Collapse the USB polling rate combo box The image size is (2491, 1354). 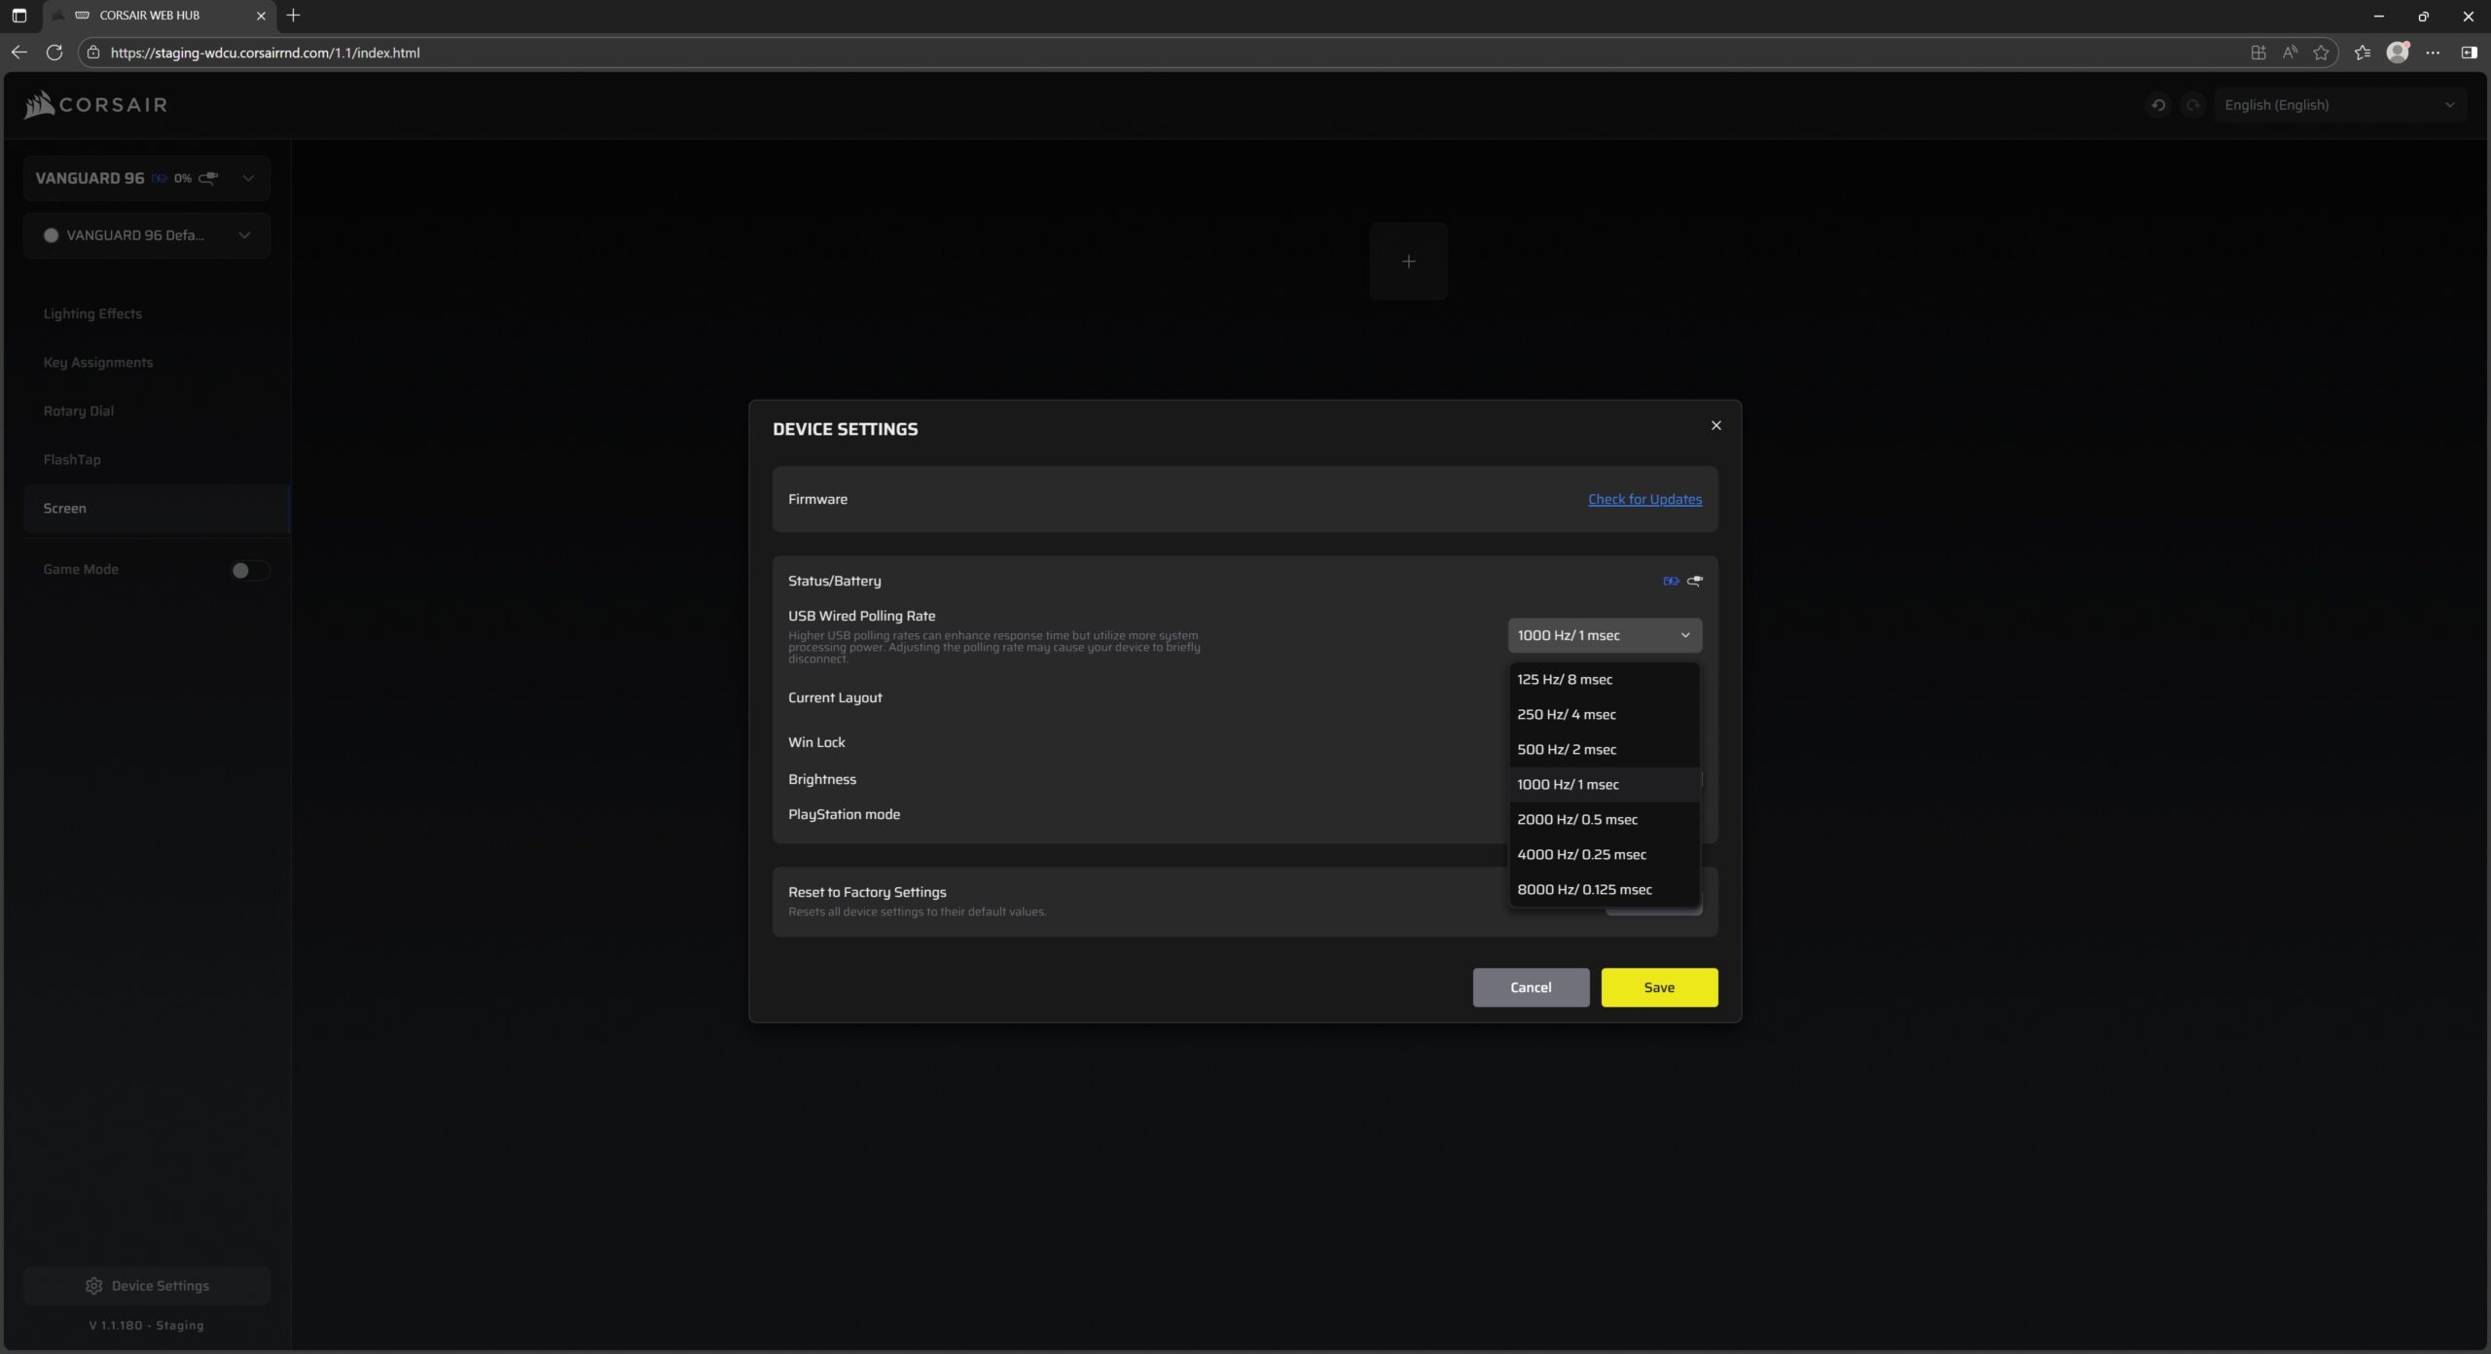[x=1605, y=635]
